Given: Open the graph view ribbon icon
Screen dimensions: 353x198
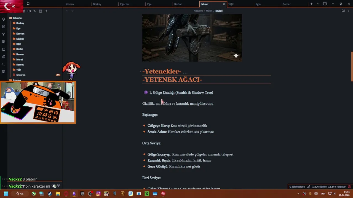Looking at the screenshot, I should tap(4, 34).
